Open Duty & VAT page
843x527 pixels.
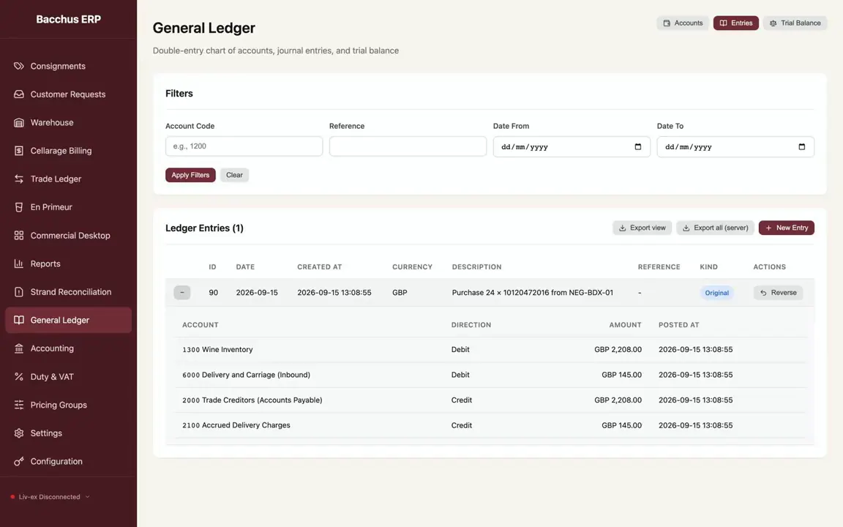(x=68, y=376)
